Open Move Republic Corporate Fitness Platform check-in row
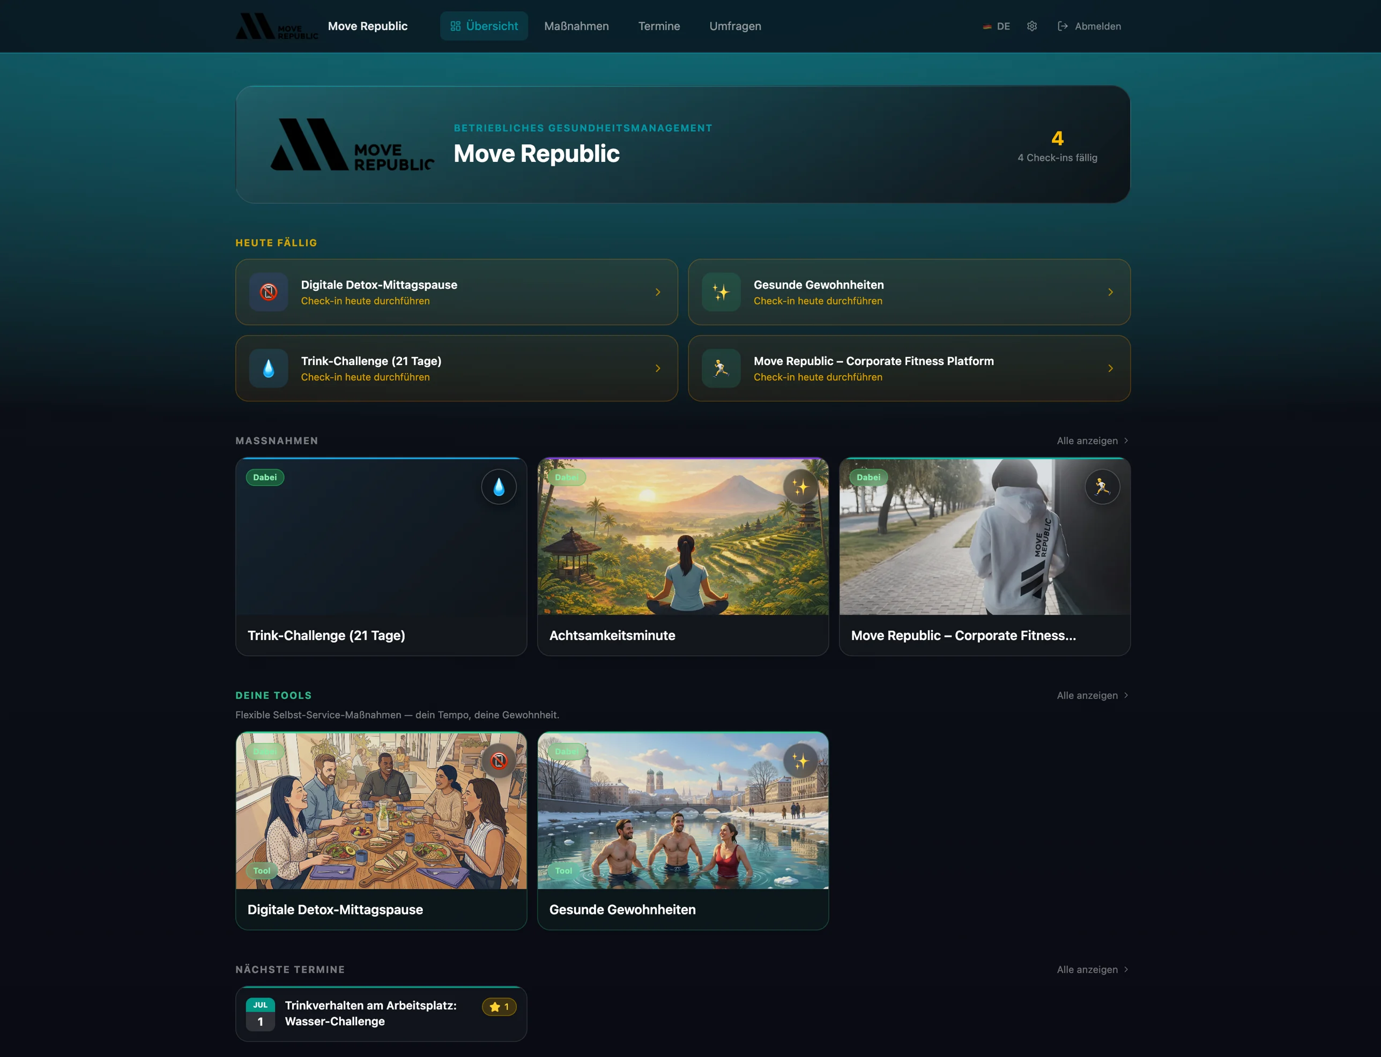Image resolution: width=1381 pixels, height=1057 pixels. coord(909,368)
